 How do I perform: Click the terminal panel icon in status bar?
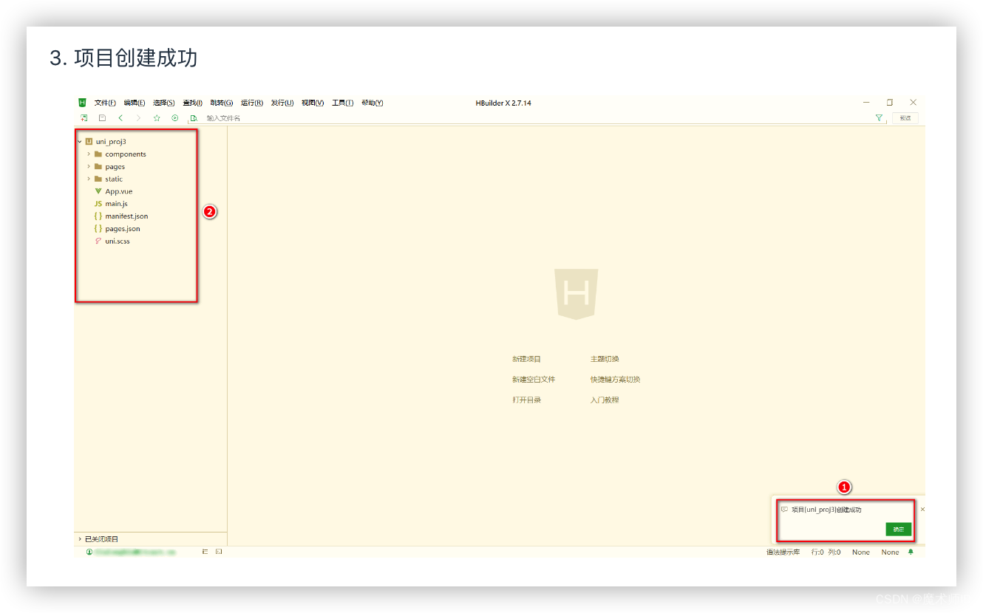tap(219, 552)
